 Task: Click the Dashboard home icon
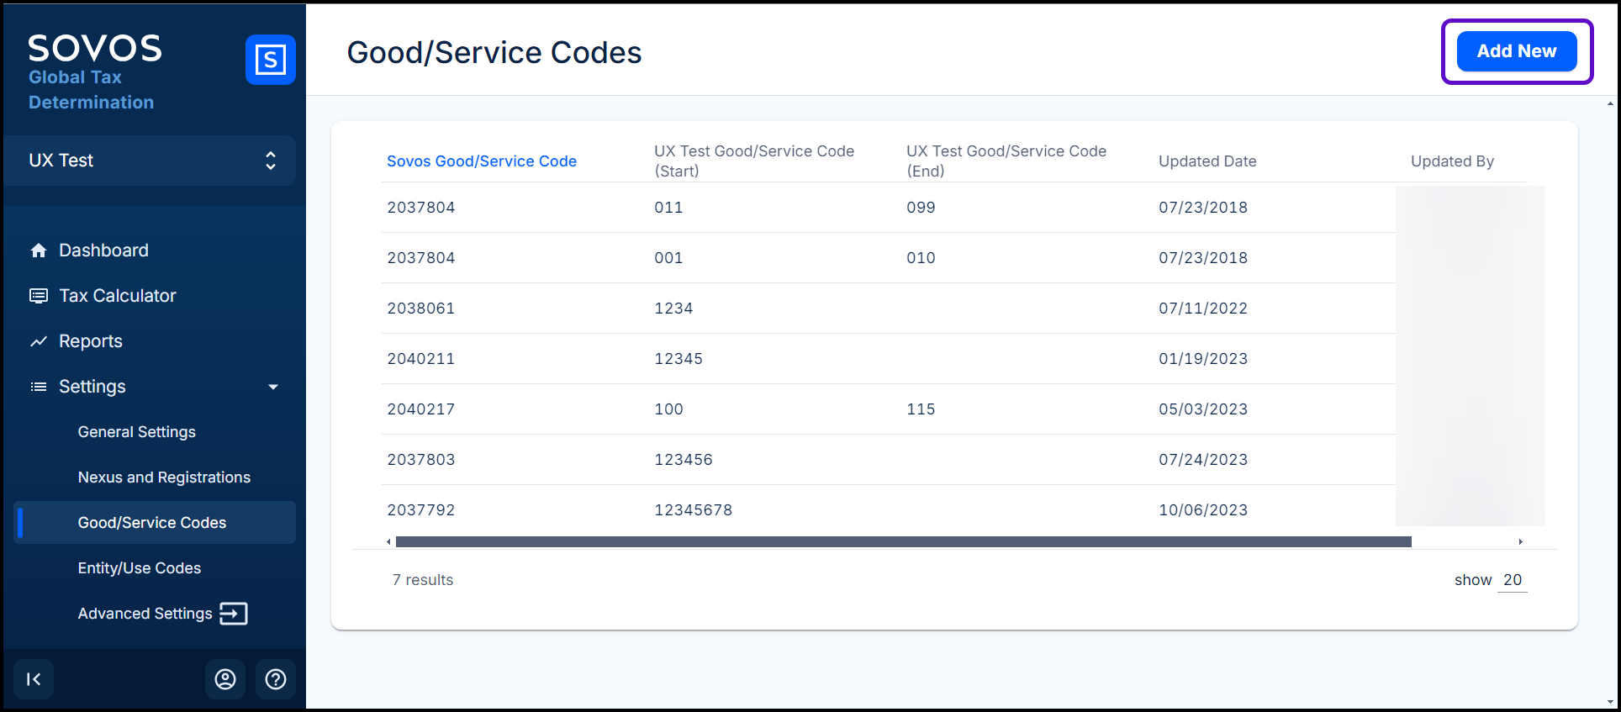coord(39,251)
